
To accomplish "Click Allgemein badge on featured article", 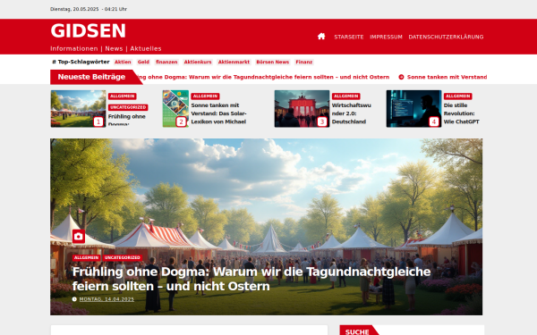I will click(86, 258).
